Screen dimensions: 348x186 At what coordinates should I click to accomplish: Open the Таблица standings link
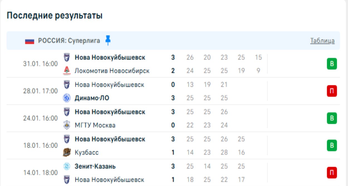[x=322, y=41]
